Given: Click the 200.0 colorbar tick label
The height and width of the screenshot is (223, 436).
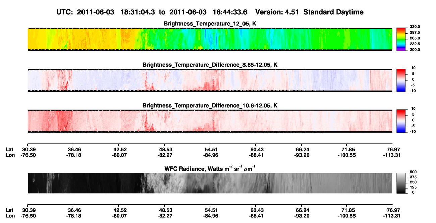Looking at the screenshot, I should pyautogui.click(x=415, y=50).
